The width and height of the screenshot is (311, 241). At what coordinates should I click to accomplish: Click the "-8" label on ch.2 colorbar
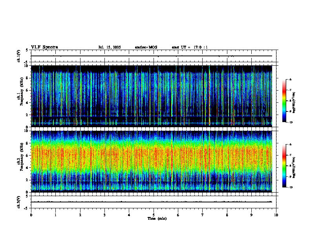click(290, 166)
